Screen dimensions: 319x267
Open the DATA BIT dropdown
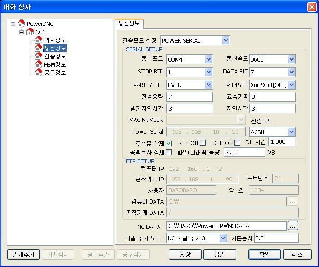(x=291, y=72)
